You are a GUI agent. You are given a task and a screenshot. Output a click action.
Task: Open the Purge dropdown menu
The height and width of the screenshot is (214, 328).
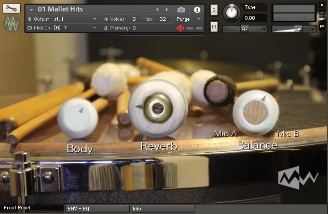click(188, 19)
